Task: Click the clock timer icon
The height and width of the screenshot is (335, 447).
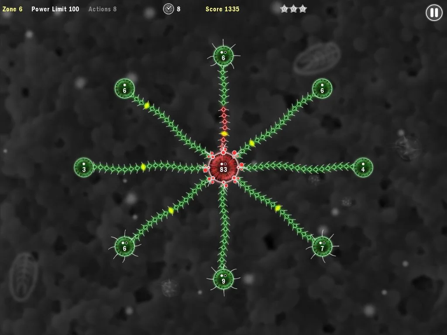Action: (168, 9)
